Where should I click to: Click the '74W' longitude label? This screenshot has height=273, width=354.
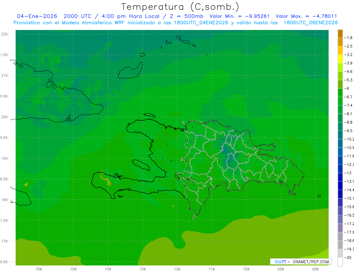coord(108,269)
